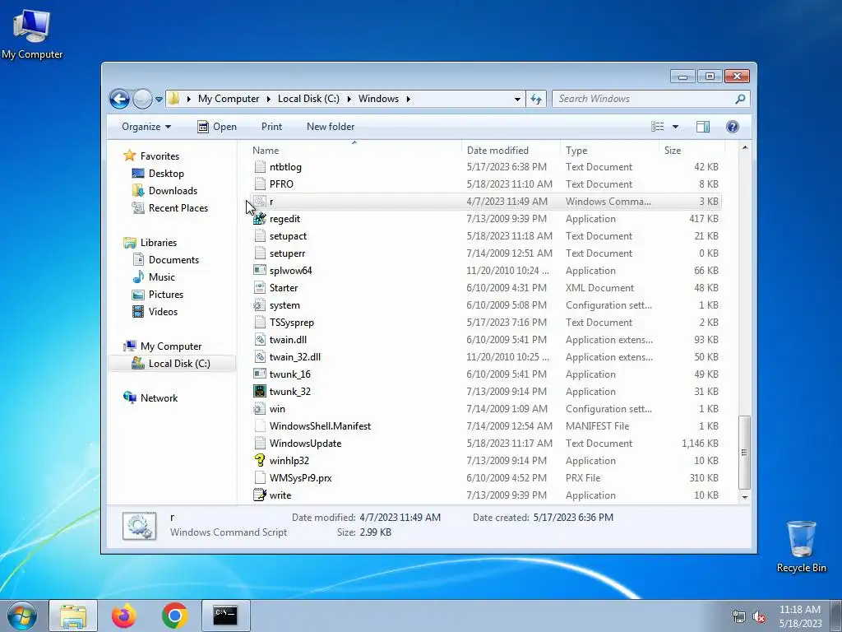Click the Starter XML document icon
Screen dimensions: 842x632
[260, 287]
